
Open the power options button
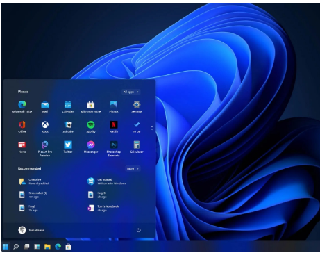pyautogui.click(x=139, y=230)
